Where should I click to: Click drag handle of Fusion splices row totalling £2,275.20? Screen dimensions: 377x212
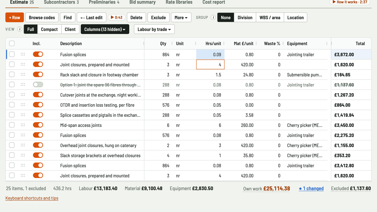point(23,135)
